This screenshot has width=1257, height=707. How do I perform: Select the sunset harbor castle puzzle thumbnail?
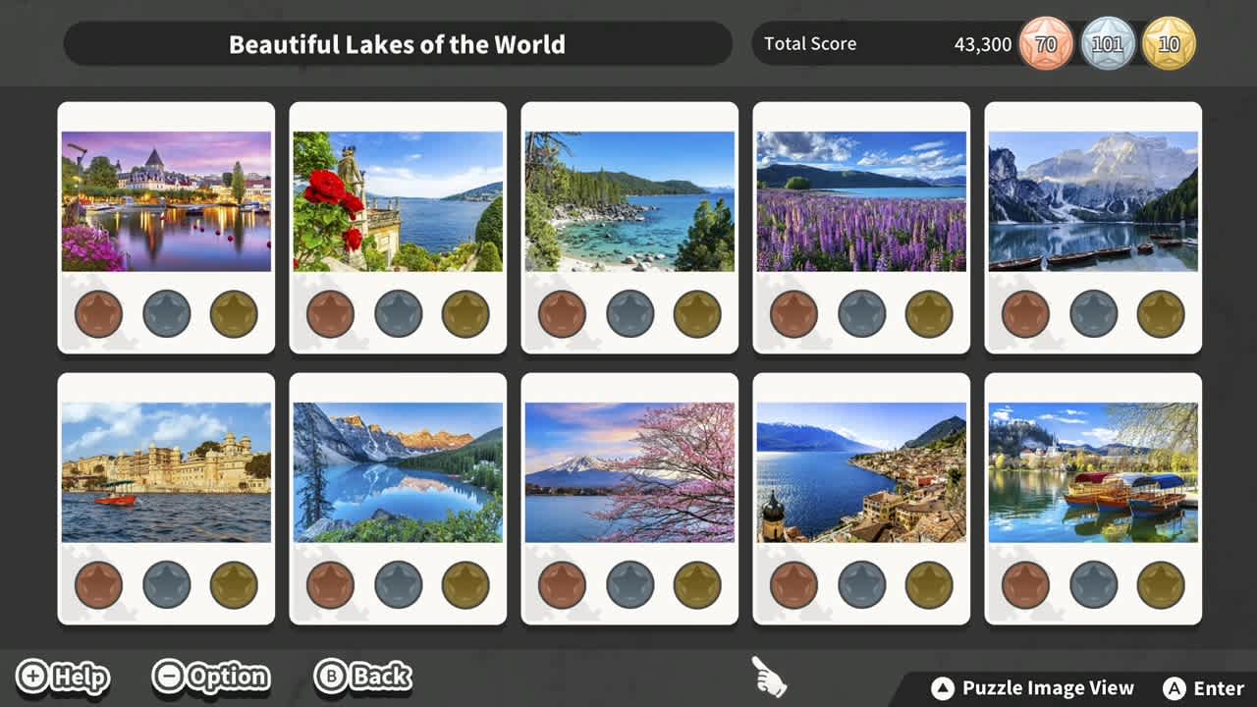(166, 201)
